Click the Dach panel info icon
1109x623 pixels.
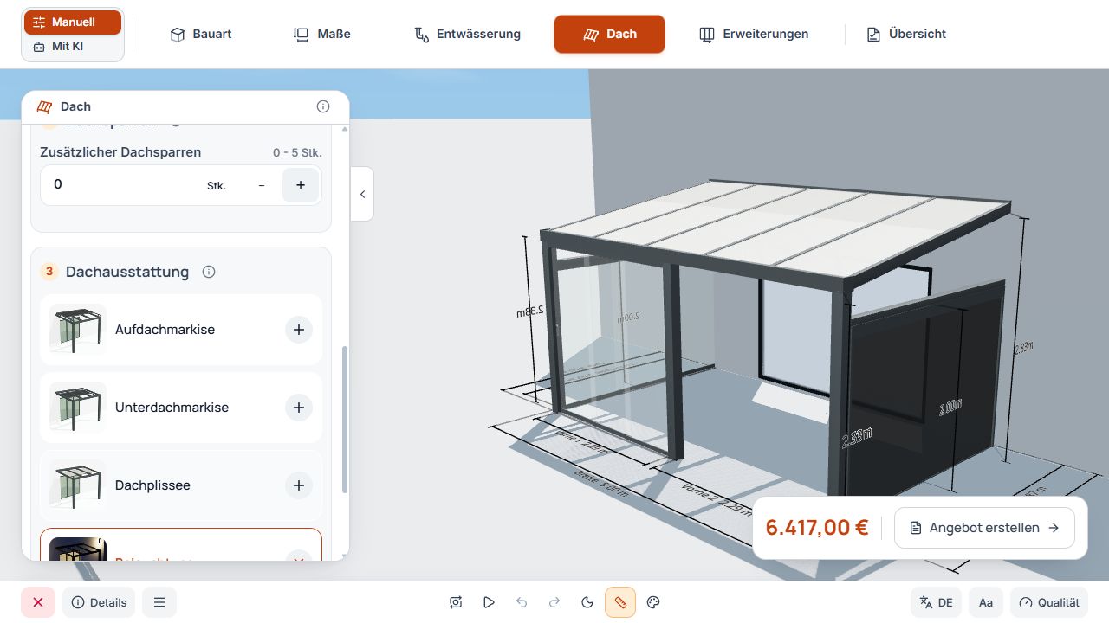(323, 106)
